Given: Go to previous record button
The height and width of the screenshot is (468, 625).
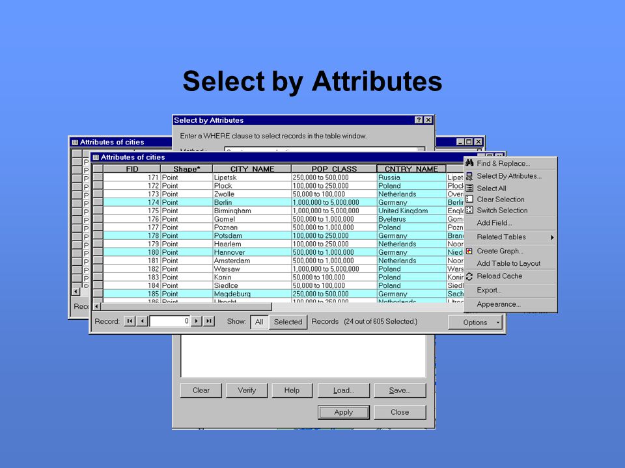Looking at the screenshot, I should (143, 321).
